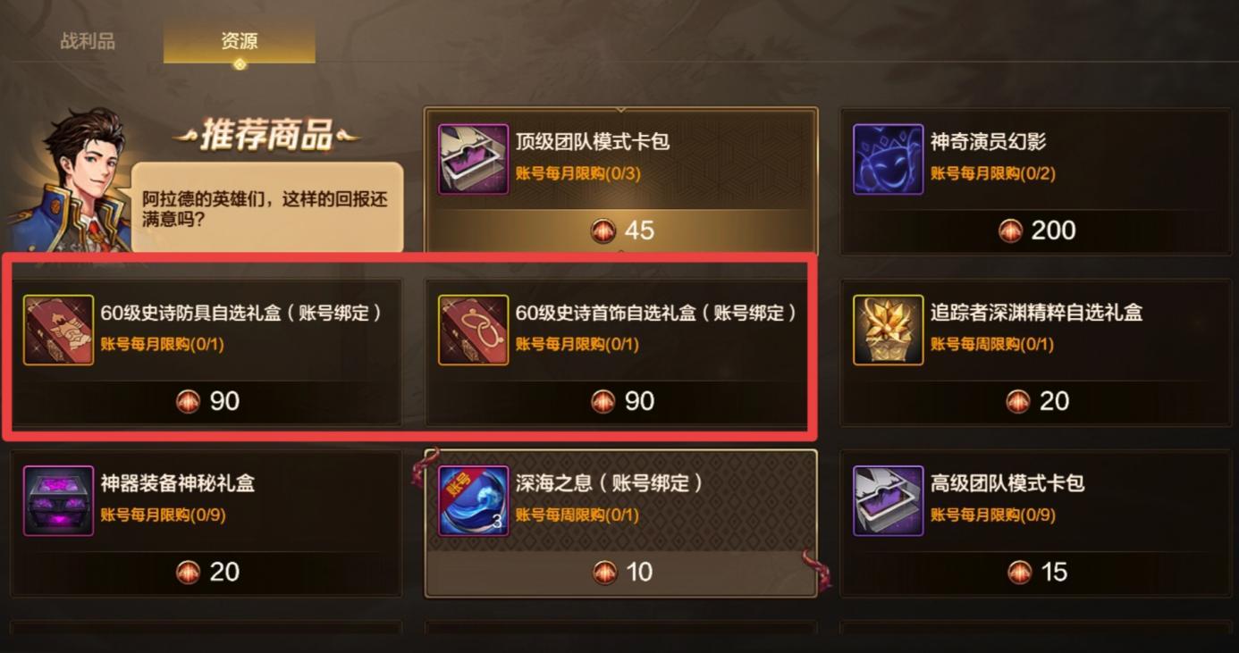Screen dimensions: 1239x653
Task: Click the 神器装备神秘礼盒 purple chest icon
Action: pos(58,500)
